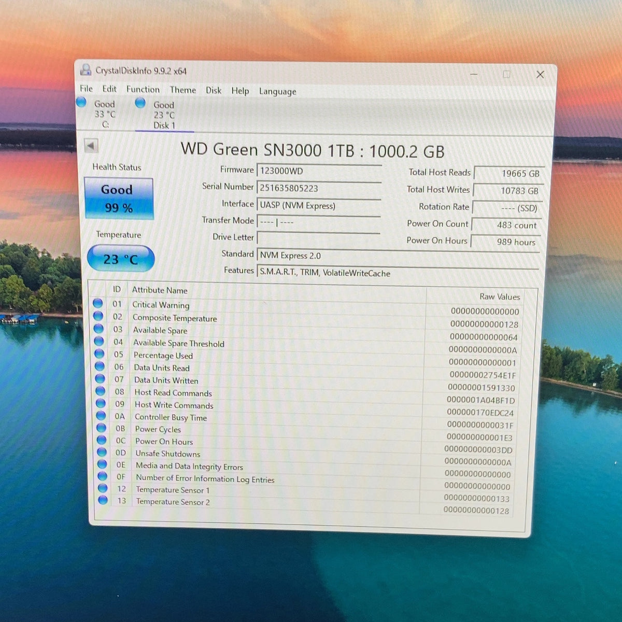The height and width of the screenshot is (622, 622).
Task: Click the status icon for Temperature Sensor 2
Action: [x=103, y=500]
